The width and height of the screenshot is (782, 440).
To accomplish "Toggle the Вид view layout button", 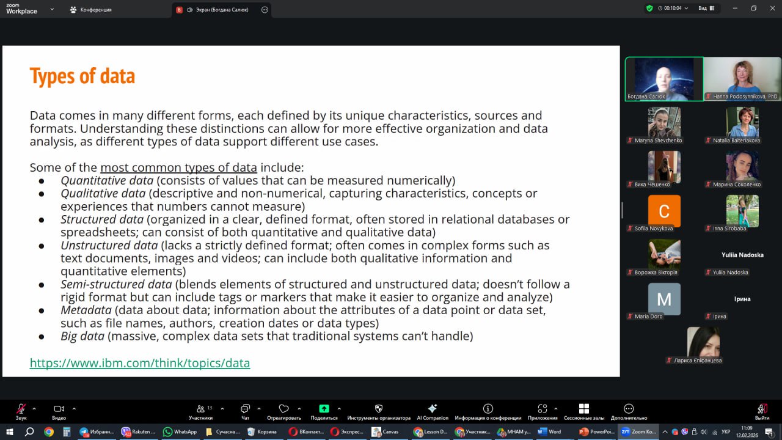I will click(706, 9).
